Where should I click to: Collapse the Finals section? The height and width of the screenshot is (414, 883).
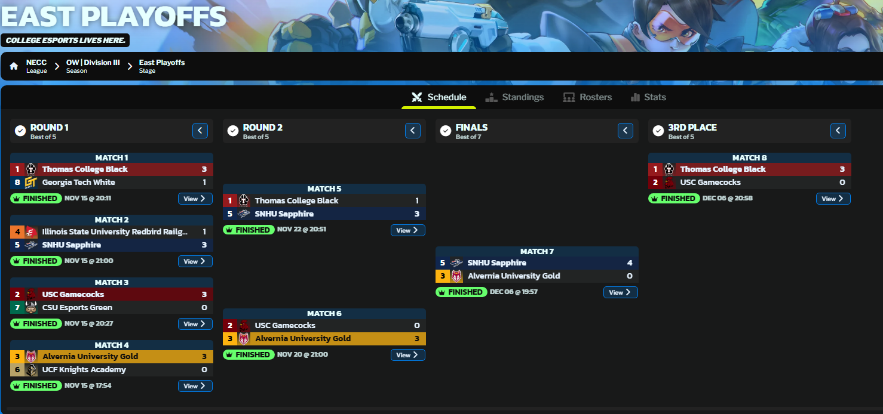pos(625,130)
